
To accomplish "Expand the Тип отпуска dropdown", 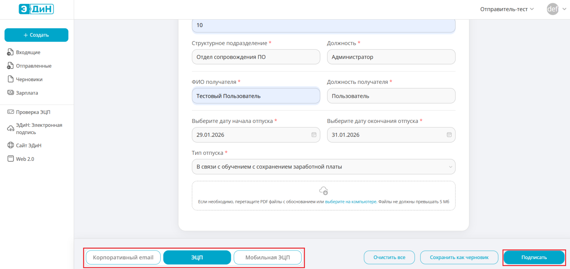I will click(450, 167).
